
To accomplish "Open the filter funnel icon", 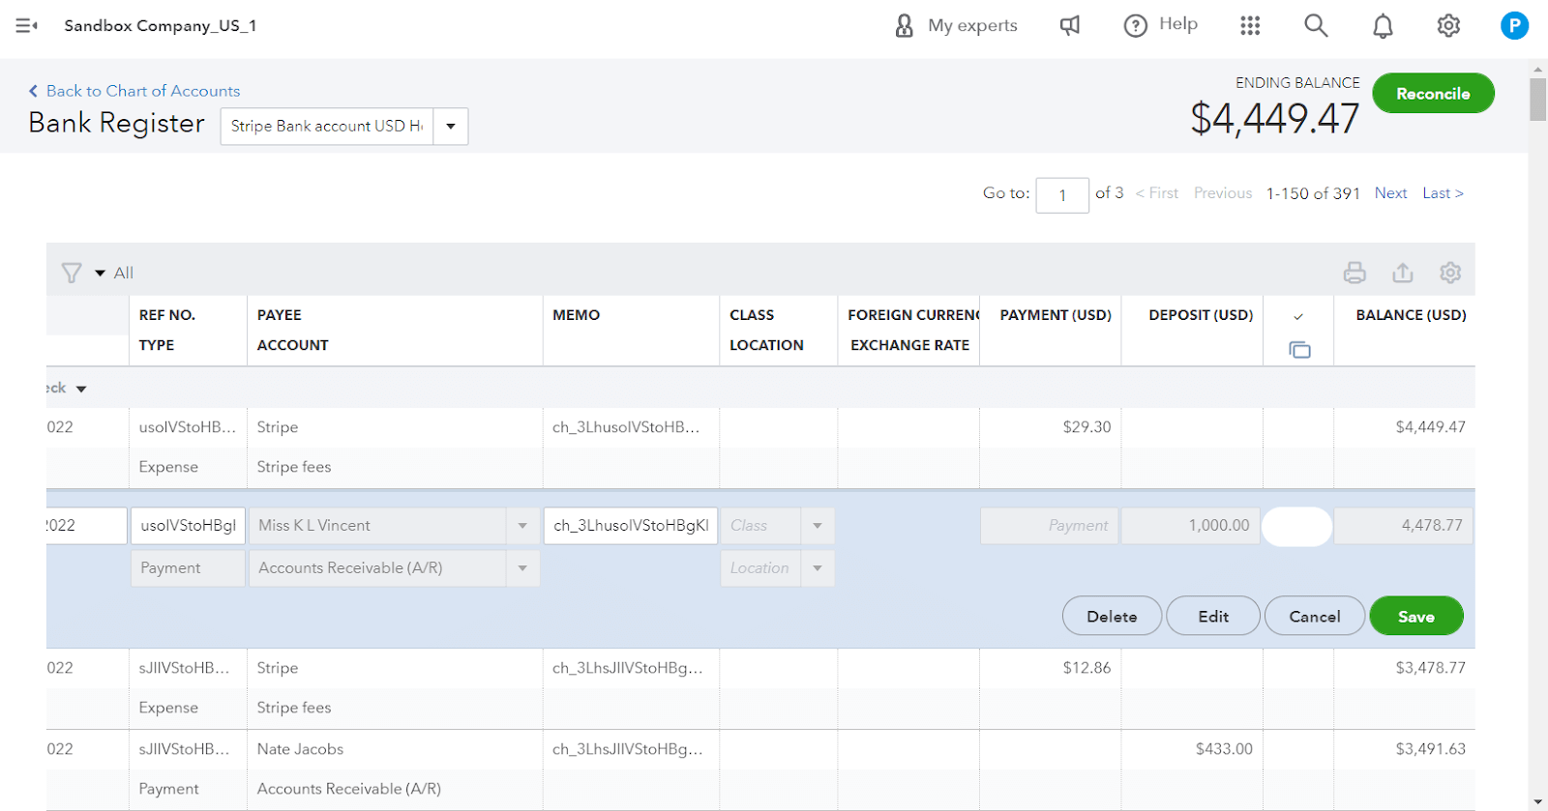I will [72, 274].
